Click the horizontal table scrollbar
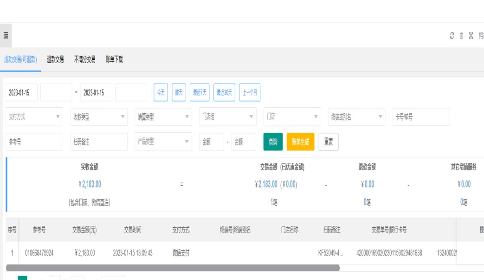The height and width of the screenshot is (280, 484). (173, 268)
